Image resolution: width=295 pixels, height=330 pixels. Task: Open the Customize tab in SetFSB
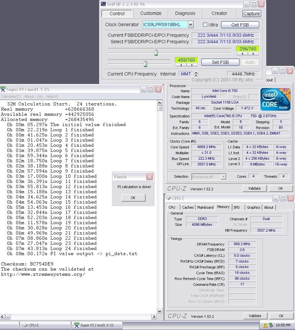pos(151,13)
